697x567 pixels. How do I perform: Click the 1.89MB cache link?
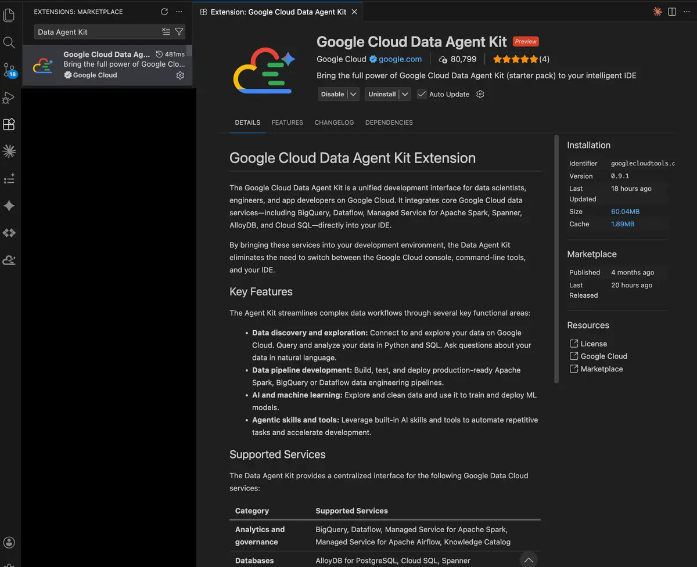[623, 224]
